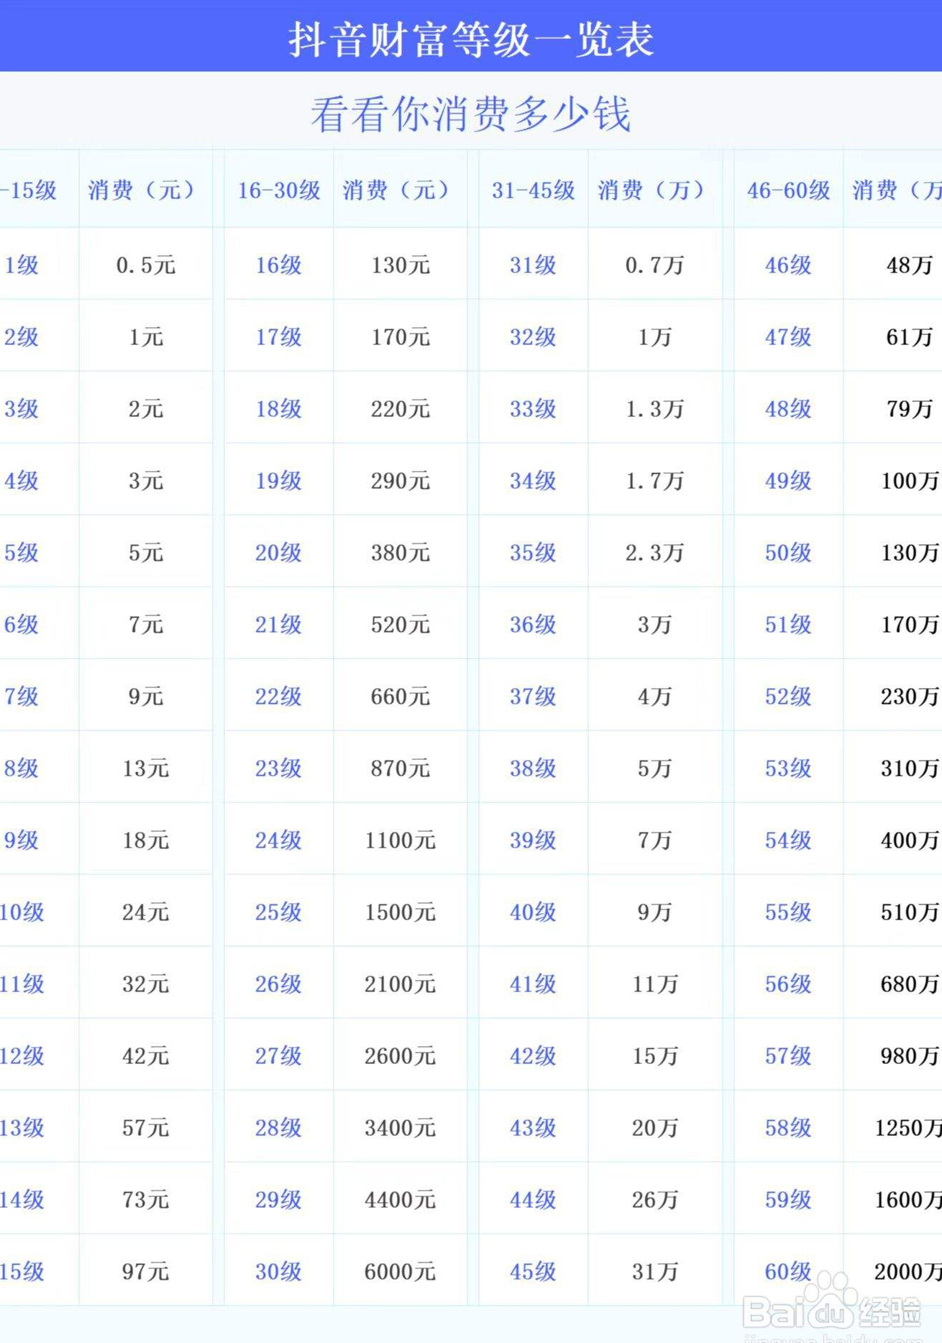This screenshot has height=1343, width=942.
Task: Click the '46-60级' column header
Action: click(789, 191)
